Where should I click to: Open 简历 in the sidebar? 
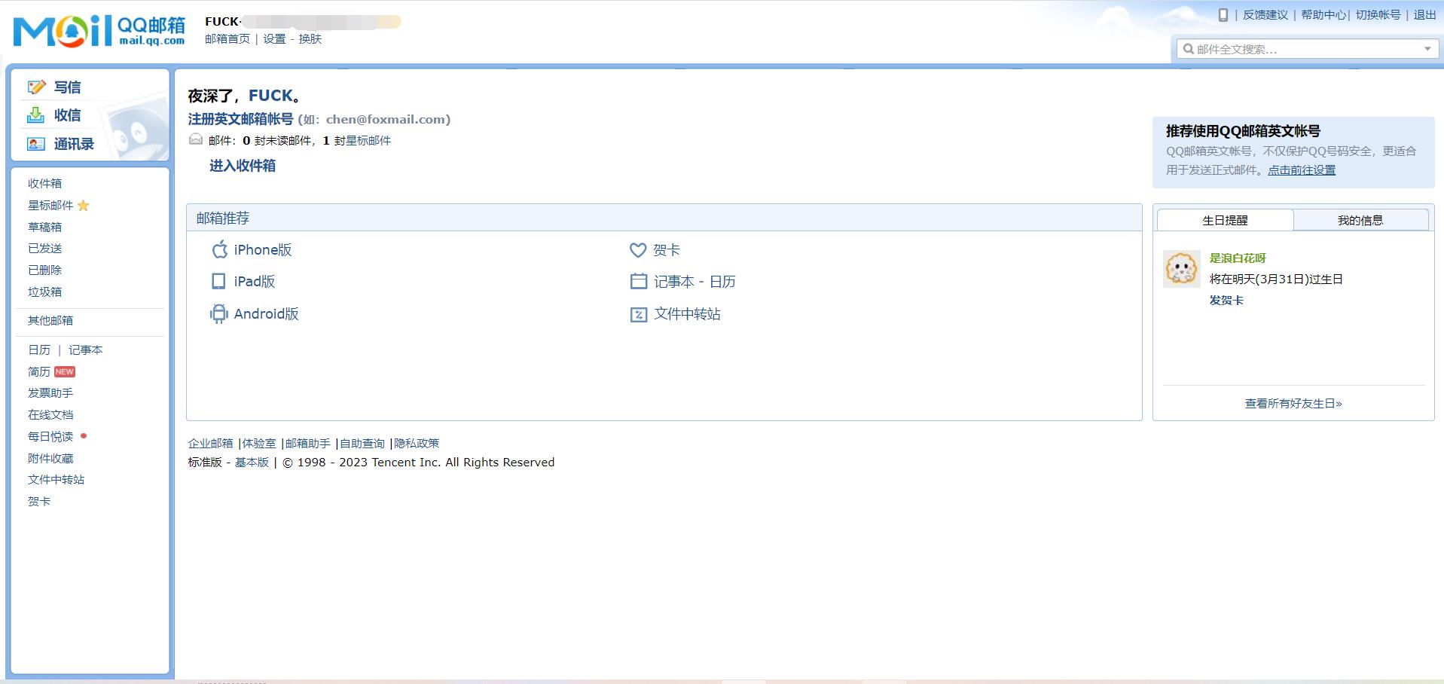coord(39,371)
